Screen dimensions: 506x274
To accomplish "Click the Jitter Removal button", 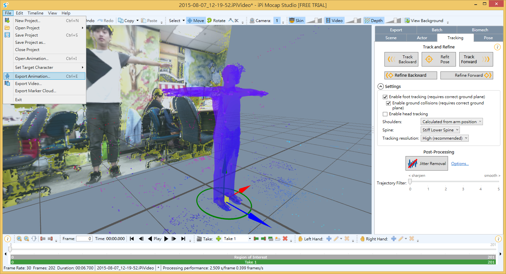I will coord(427,163).
